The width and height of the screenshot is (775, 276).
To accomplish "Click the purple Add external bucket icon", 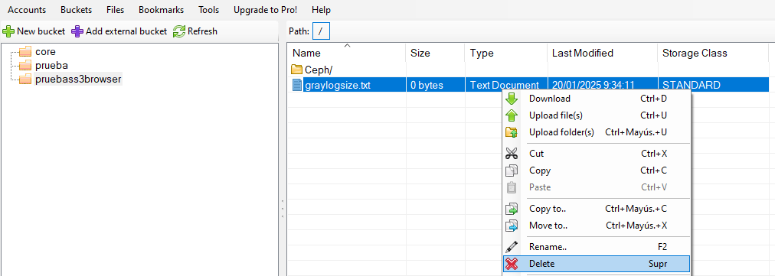I will [77, 31].
